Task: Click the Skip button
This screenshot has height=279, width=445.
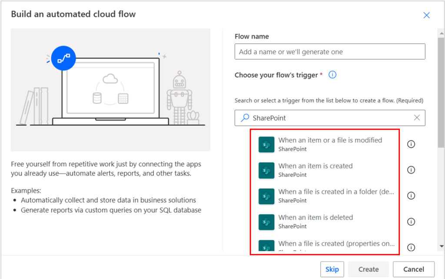Action: (x=332, y=269)
